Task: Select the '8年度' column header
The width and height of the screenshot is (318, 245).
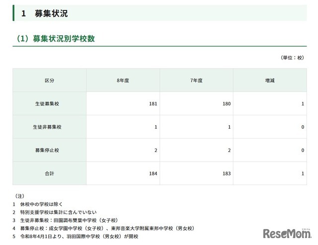Action: coord(123,81)
